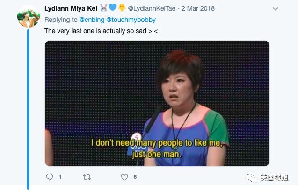Click the reply count number 1
This screenshot has width=298, height=191.
tap(60, 177)
